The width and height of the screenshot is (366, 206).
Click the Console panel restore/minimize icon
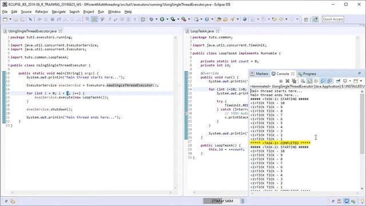point(359,73)
